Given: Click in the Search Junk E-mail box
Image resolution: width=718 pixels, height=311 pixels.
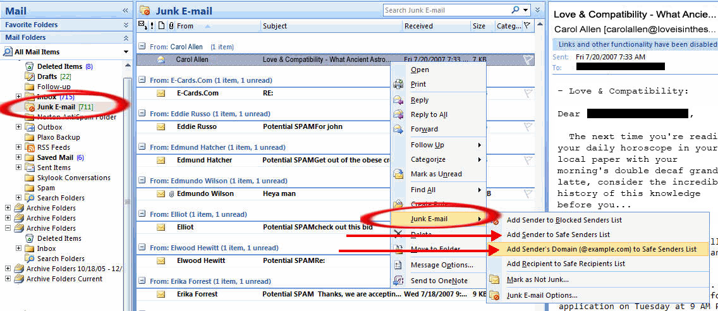Looking at the screenshot, I should (x=446, y=10).
